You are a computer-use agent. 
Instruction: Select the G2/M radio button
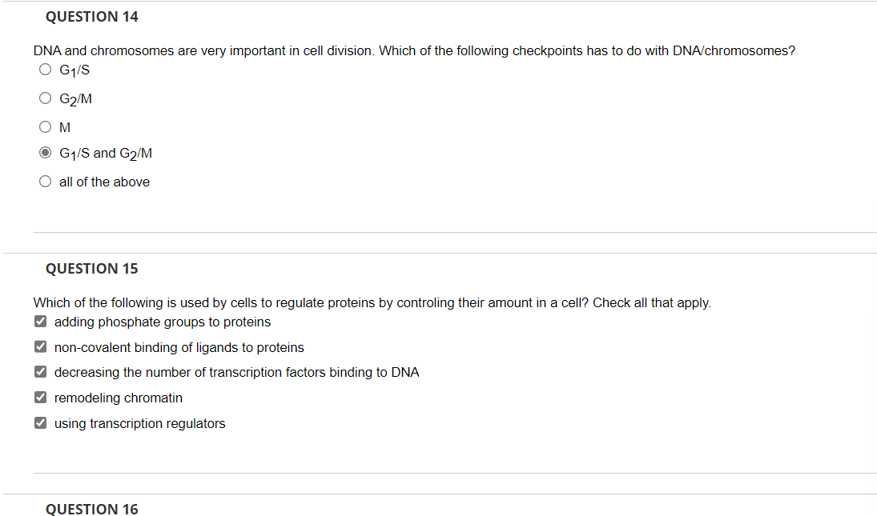pyautogui.click(x=45, y=98)
